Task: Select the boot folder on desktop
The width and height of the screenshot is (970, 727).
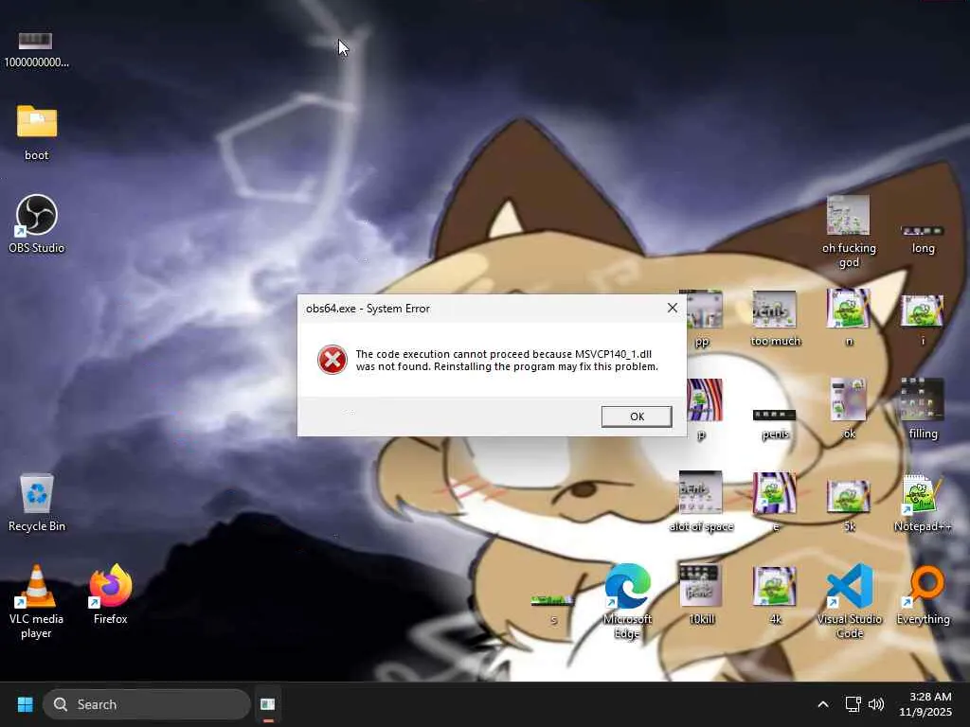Action: [x=37, y=133]
